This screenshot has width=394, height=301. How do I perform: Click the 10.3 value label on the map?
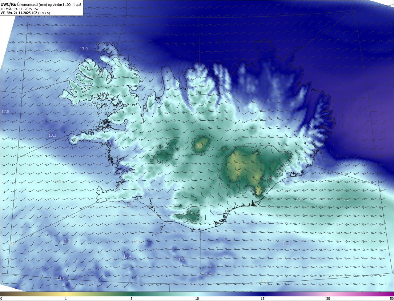tap(264, 281)
